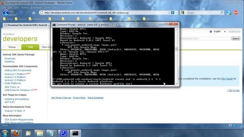Open the language globe icon
Viewport: 244px width, 137px height.
tap(211, 32)
